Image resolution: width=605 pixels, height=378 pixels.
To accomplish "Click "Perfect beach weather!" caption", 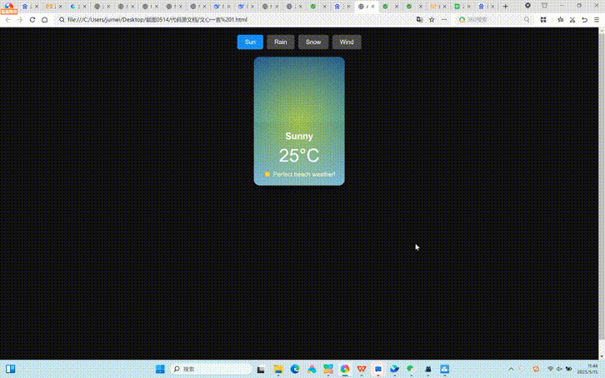I will point(304,174).
